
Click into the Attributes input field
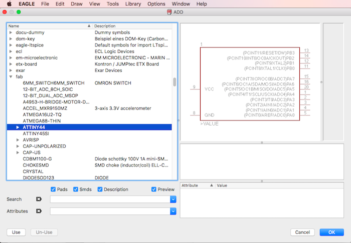click(110, 211)
